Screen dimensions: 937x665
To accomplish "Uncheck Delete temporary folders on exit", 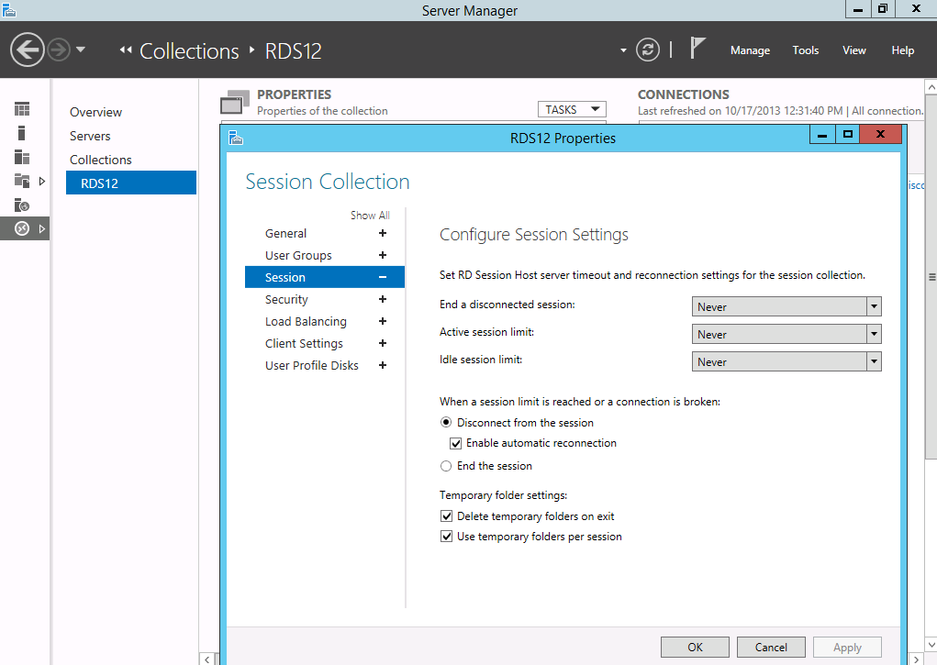I will pos(446,516).
